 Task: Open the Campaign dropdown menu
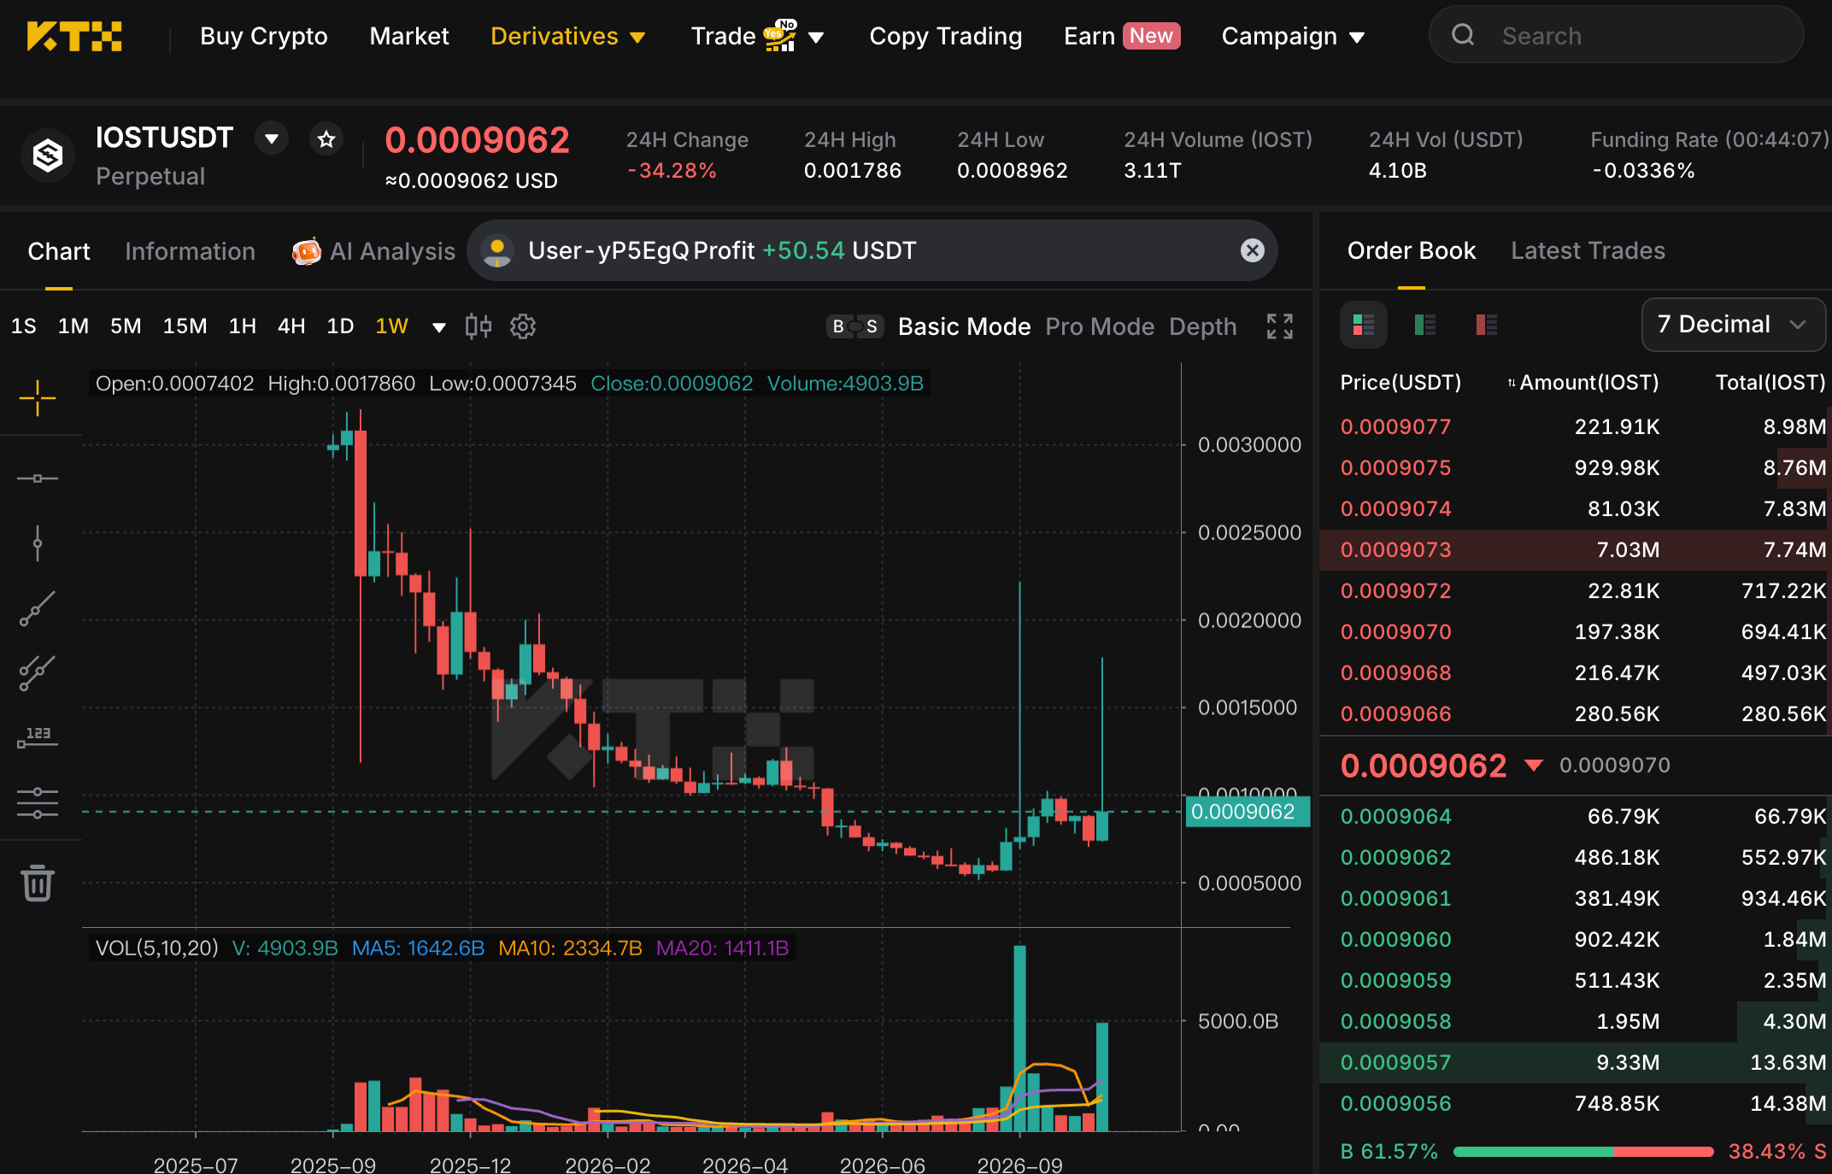[1293, 36]
